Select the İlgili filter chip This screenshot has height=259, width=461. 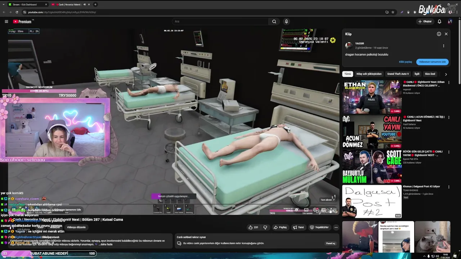coord(417,74)
